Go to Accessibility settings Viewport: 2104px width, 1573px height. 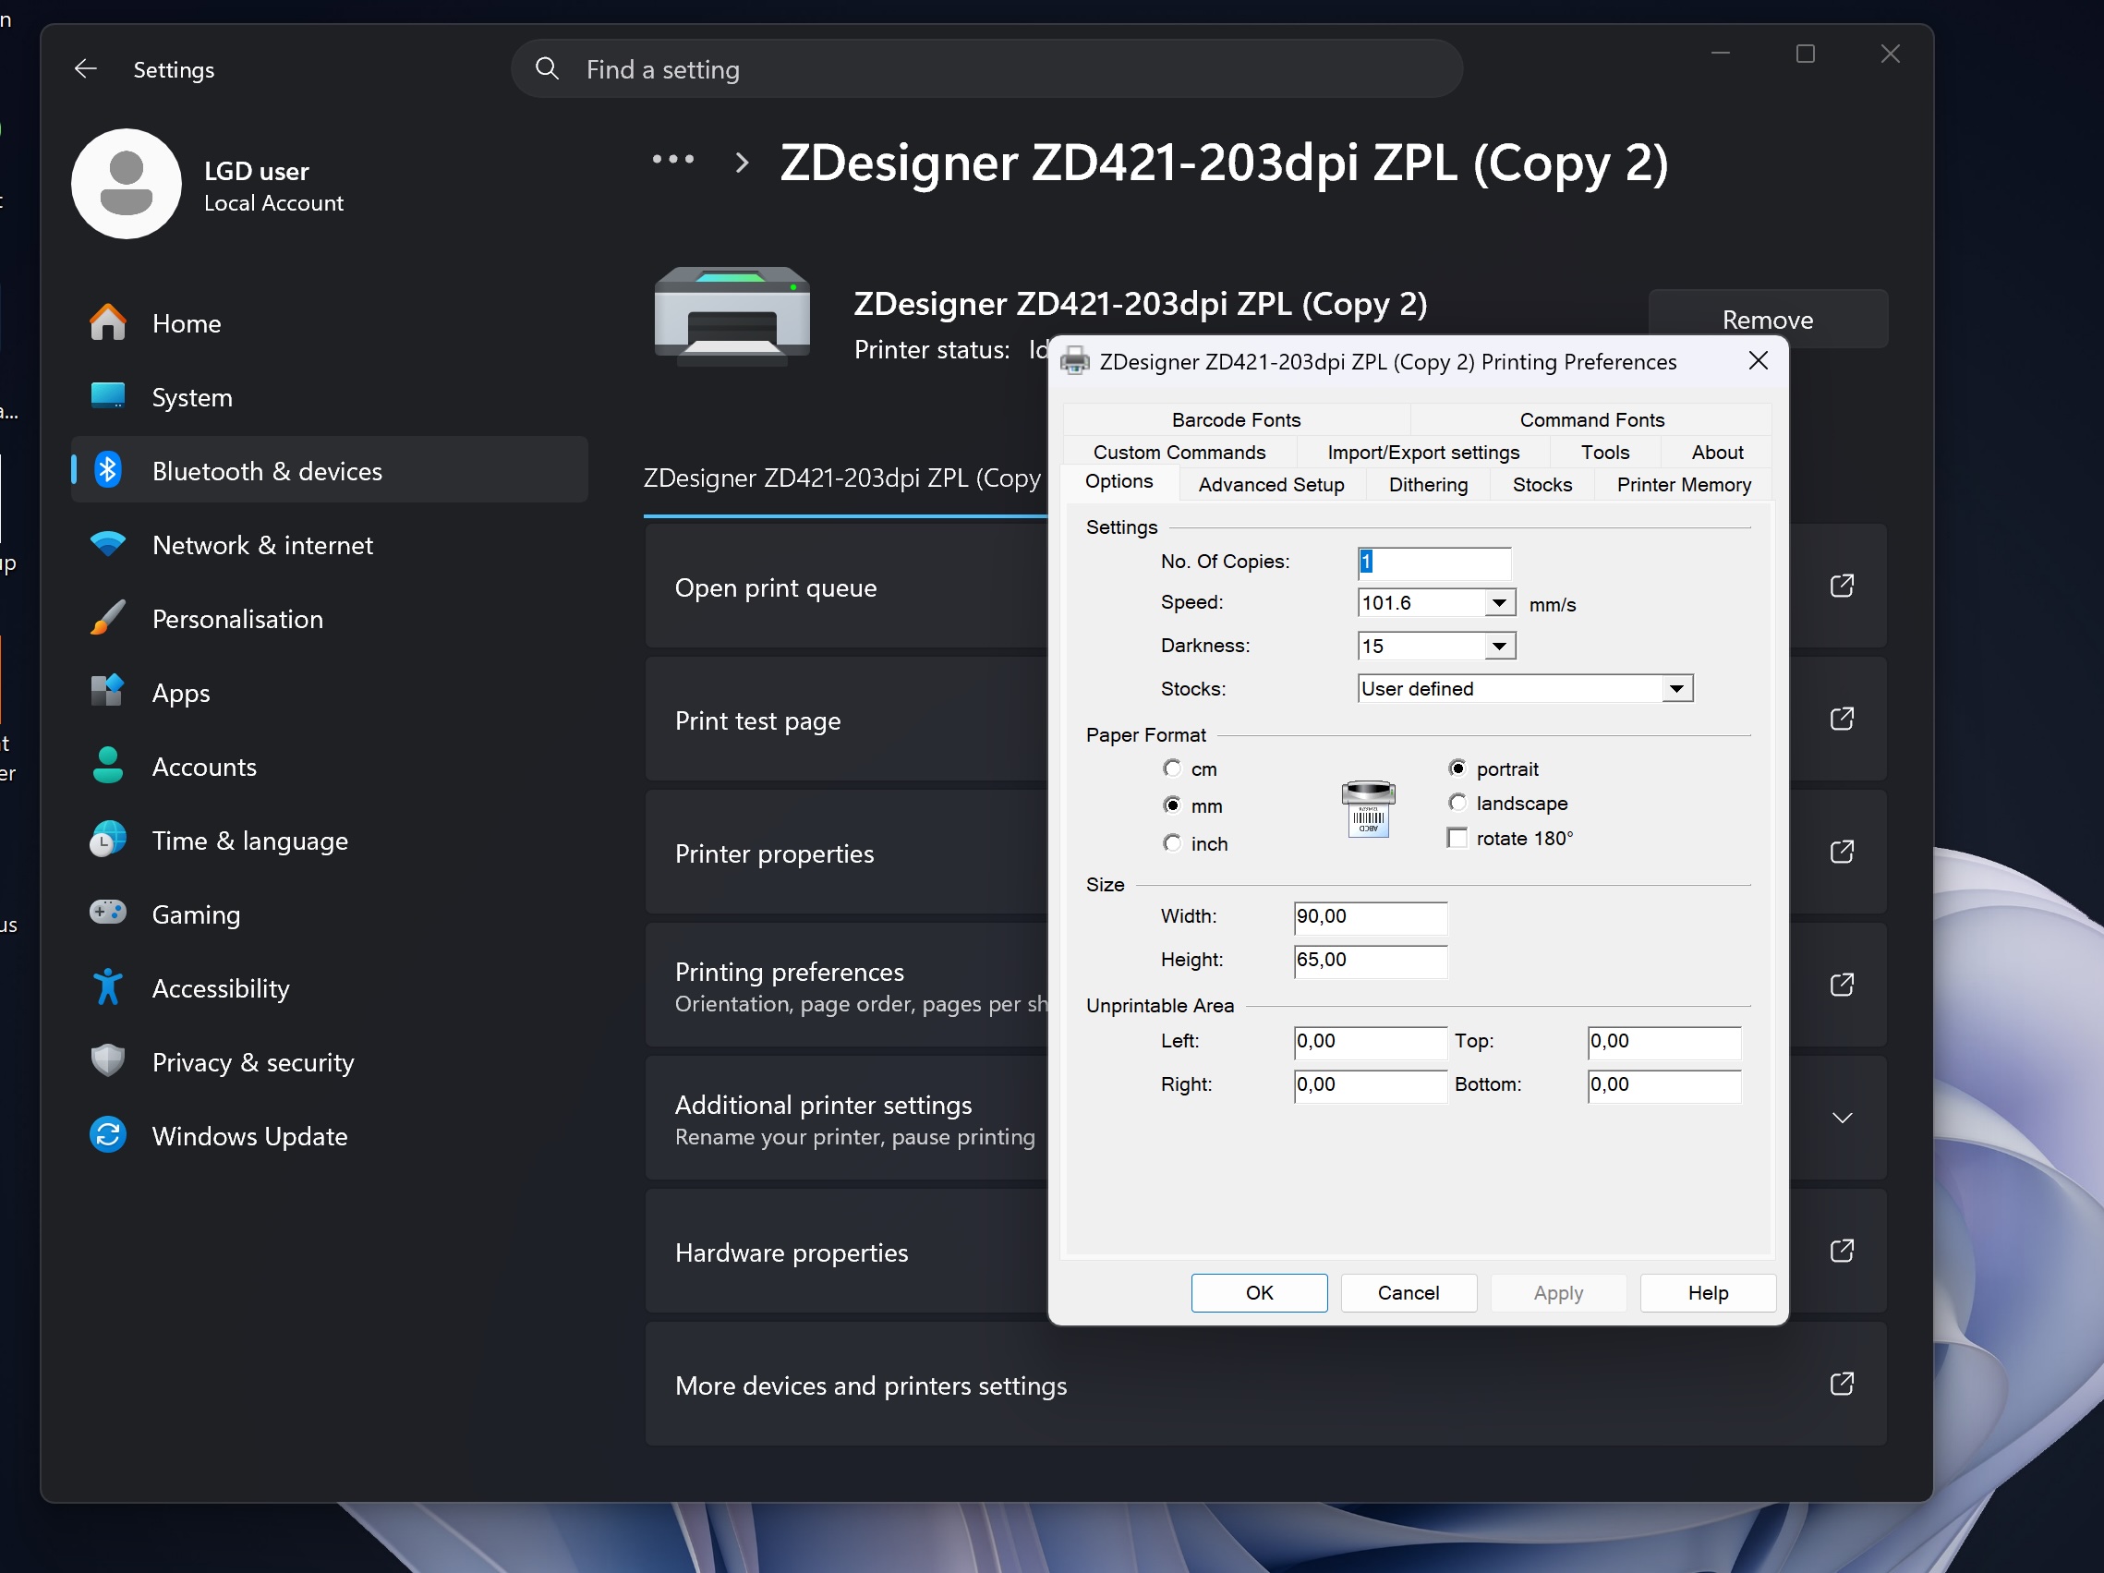coord(220,988)
